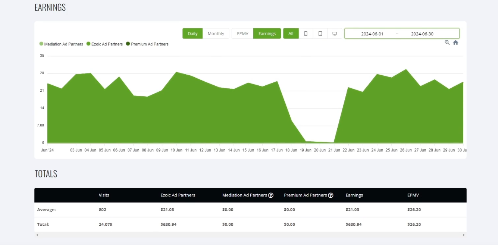This screenshot has height=245, width=498.
Task: Select the Earnings metric button
Action: (x=267, y=34)
